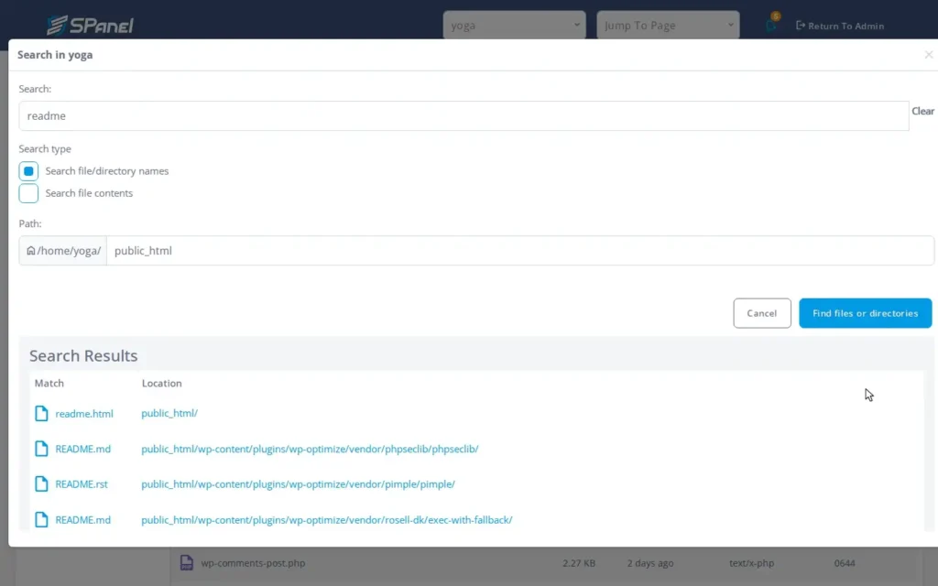Screen dimensions: 938x586
Task: Click the Search Results heading
Action: point(83,356)
